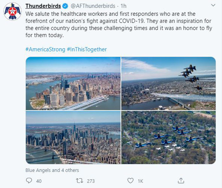222x188 pixels.
Task: Click the blue verified badge
Action: pyautogui.click(x=65, y=6)
